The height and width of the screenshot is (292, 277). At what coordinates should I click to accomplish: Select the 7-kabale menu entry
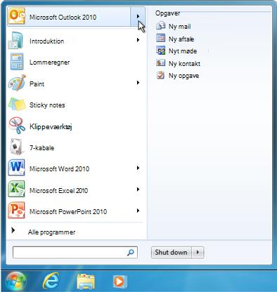(75, 147)
